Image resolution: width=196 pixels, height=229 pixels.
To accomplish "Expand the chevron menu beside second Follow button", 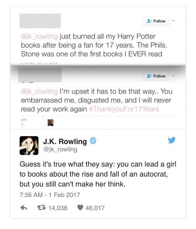I will click(173, 76).
